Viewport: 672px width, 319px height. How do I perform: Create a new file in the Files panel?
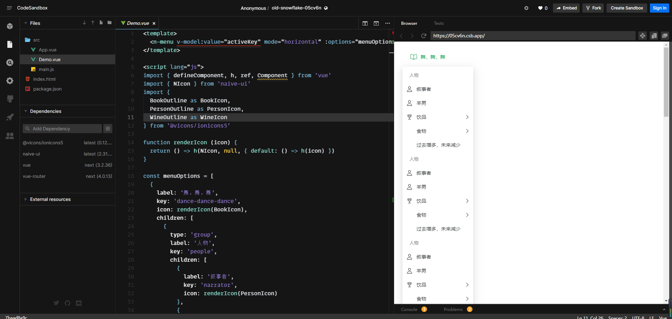pos(101,23)
